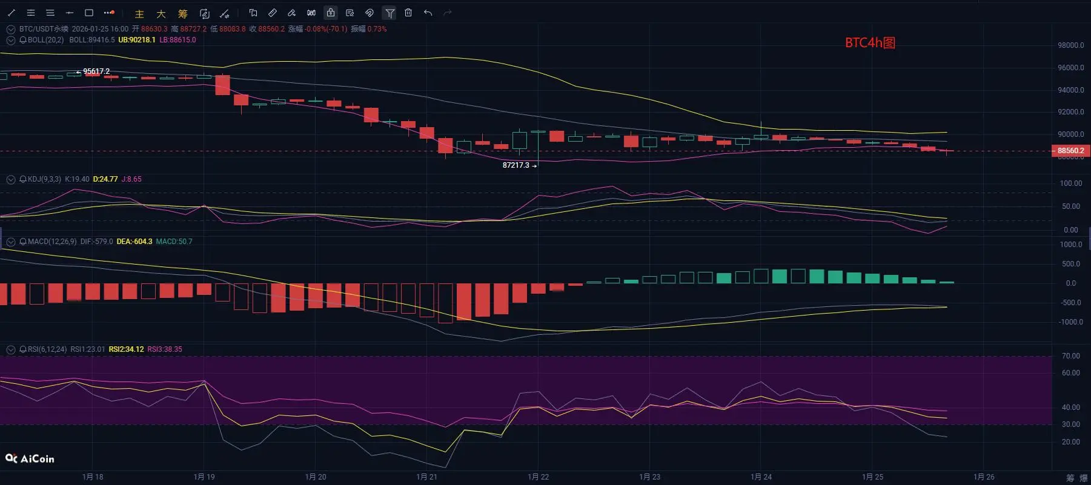Screen dimensions: 1091x485
Task: Open the drawing notes editor icon
Action: point(350,13)
